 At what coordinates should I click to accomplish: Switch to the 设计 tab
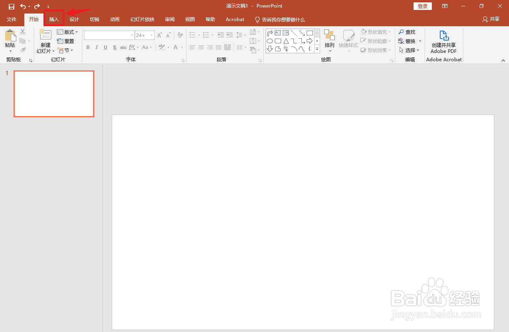point(74,19)
